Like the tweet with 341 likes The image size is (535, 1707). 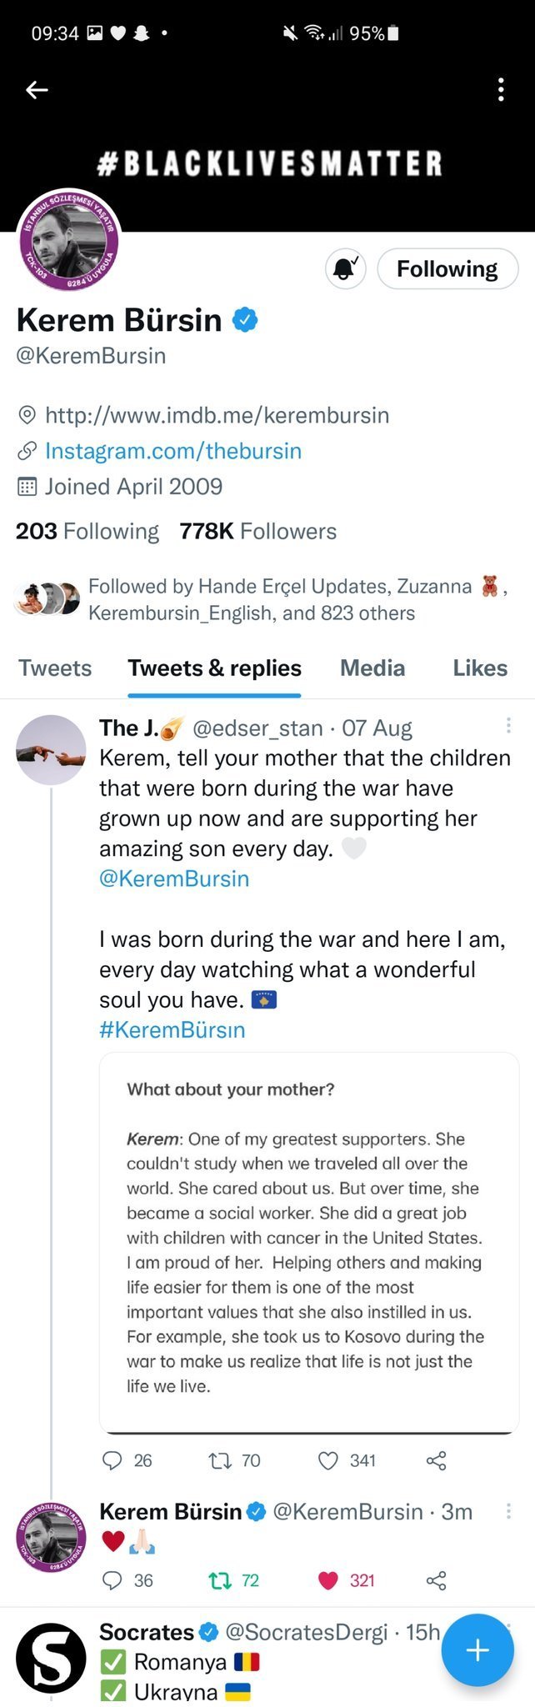[x=329, y=1460]
